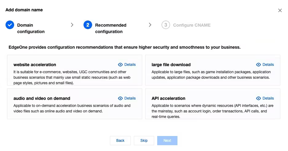The image size is (288, 151).
Task: Click the Back button
Action: (120, 141)
